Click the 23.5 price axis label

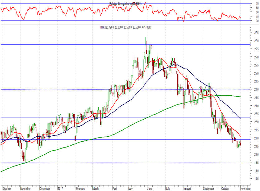click(256, 98)
